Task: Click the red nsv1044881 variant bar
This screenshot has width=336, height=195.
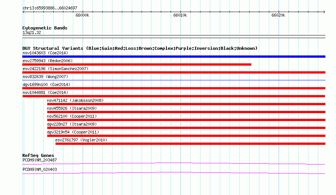Action: 174,96
